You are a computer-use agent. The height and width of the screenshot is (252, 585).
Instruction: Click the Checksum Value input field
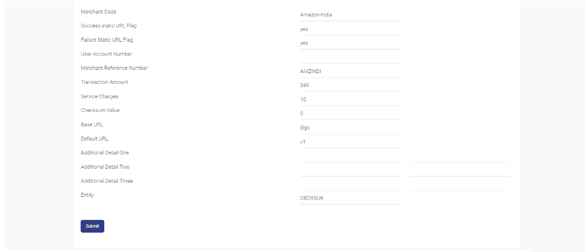[350, 113]
